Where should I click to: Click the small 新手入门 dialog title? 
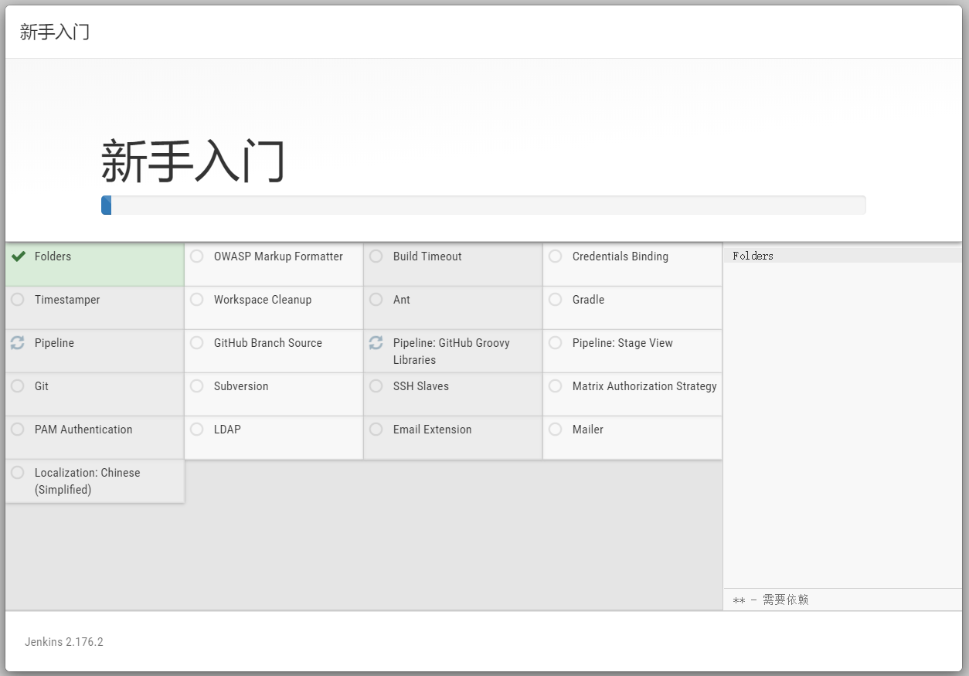click(x=55, y=32)
